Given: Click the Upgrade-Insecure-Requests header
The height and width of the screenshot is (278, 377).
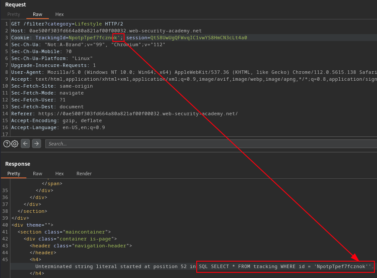Looking at the screenshot, I should (53, 65).
